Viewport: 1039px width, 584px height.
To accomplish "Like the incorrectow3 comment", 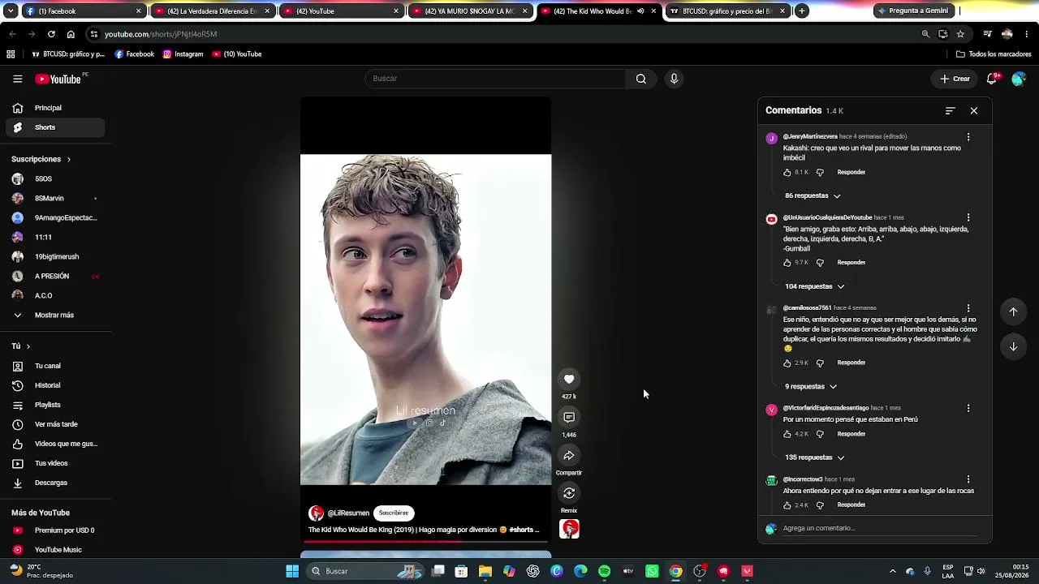I will [787, 505].
